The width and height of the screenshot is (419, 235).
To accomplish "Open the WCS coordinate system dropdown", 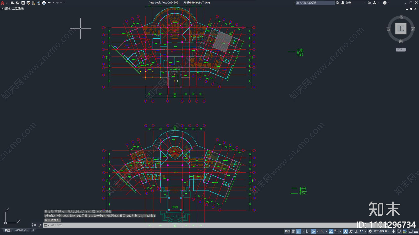I will 401,49.
